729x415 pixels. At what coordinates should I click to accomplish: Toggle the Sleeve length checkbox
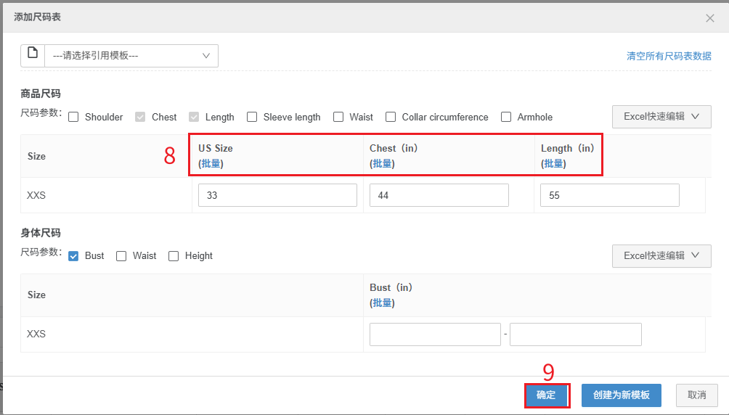(252, 117)
